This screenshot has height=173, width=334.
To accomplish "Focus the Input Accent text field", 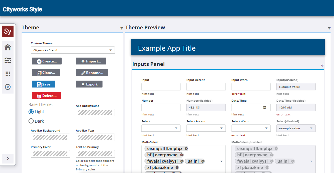I will point(206,87).
